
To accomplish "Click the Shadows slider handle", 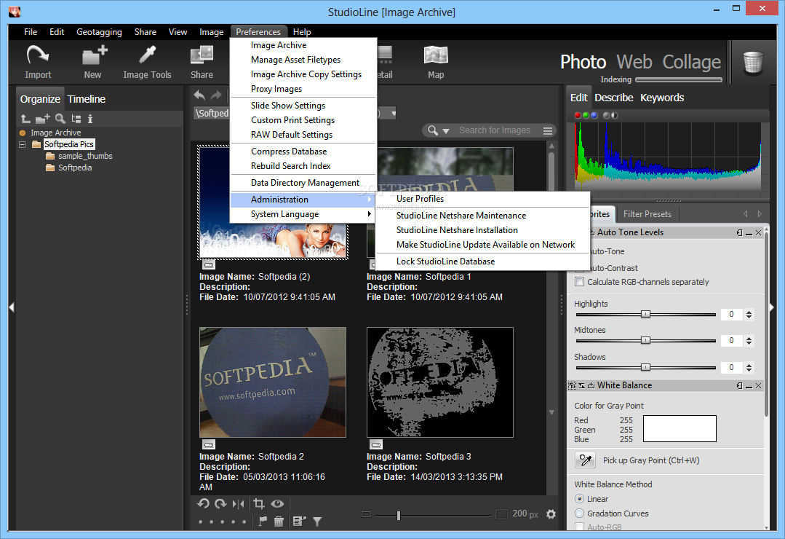I will (x=646, y=368).
